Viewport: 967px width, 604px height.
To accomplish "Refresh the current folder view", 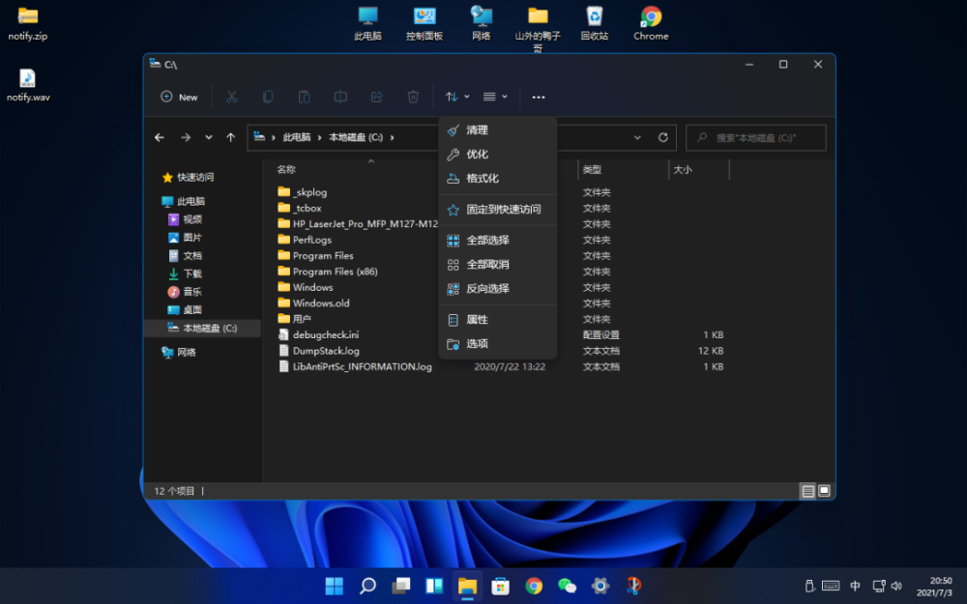I will (x=663, y=137).
